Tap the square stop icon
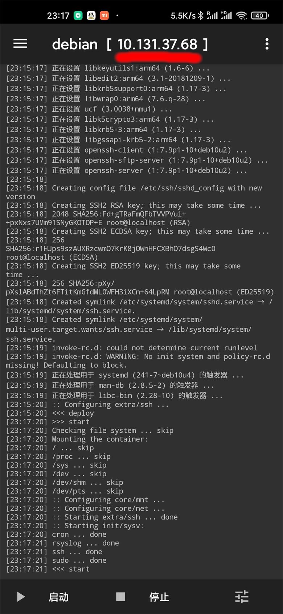Screen dimensions: 283x614 (120, 597)
